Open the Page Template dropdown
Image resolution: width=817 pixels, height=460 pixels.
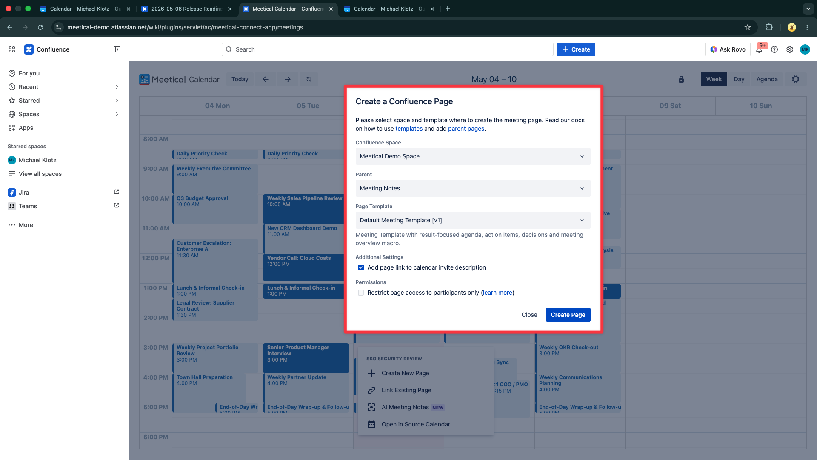pyautogui.click(x=473, y=220)
